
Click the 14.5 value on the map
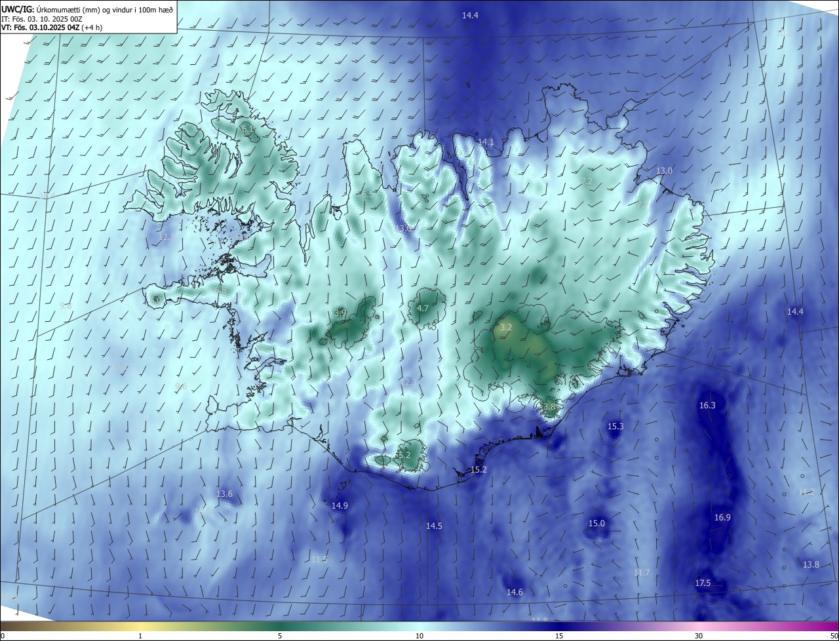pos(434,526)
